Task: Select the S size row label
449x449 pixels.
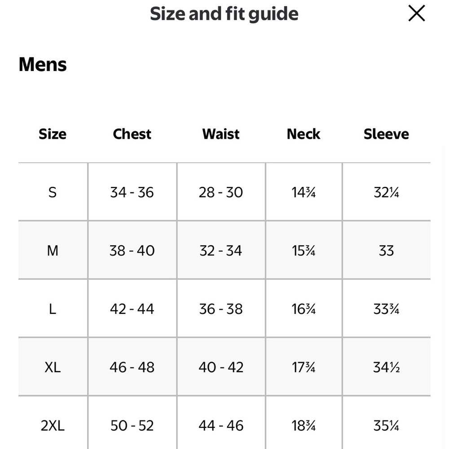Action: click(x=53, y=193)
